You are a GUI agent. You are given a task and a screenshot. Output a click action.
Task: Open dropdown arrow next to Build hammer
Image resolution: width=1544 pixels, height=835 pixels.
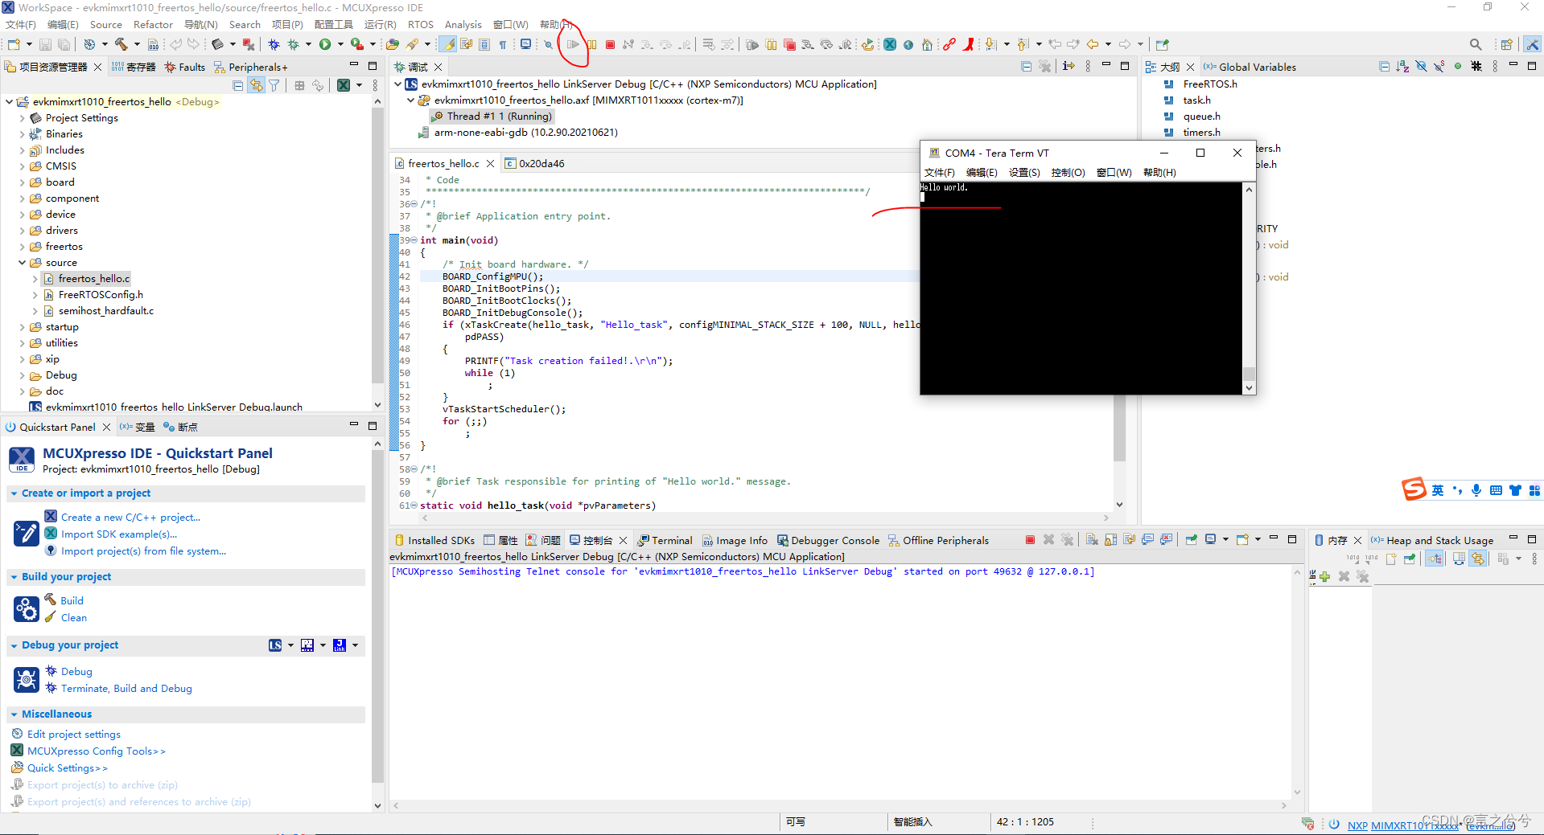pyautogui.click(x=137, y=44)
